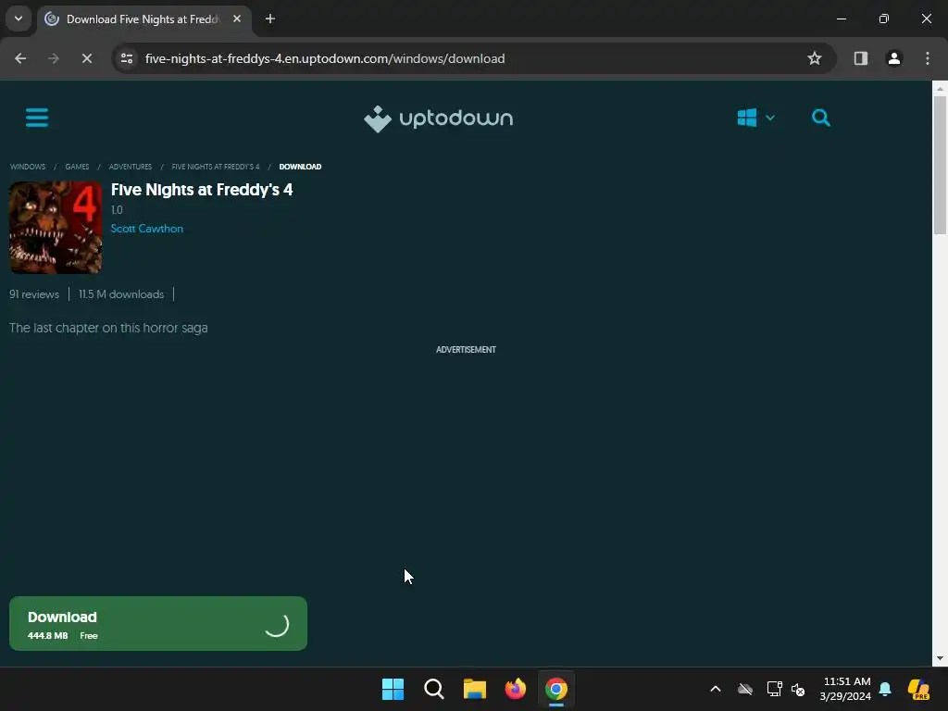Click the 11.5 M downloads text
The image size is (948, 711).
[121, 294]
